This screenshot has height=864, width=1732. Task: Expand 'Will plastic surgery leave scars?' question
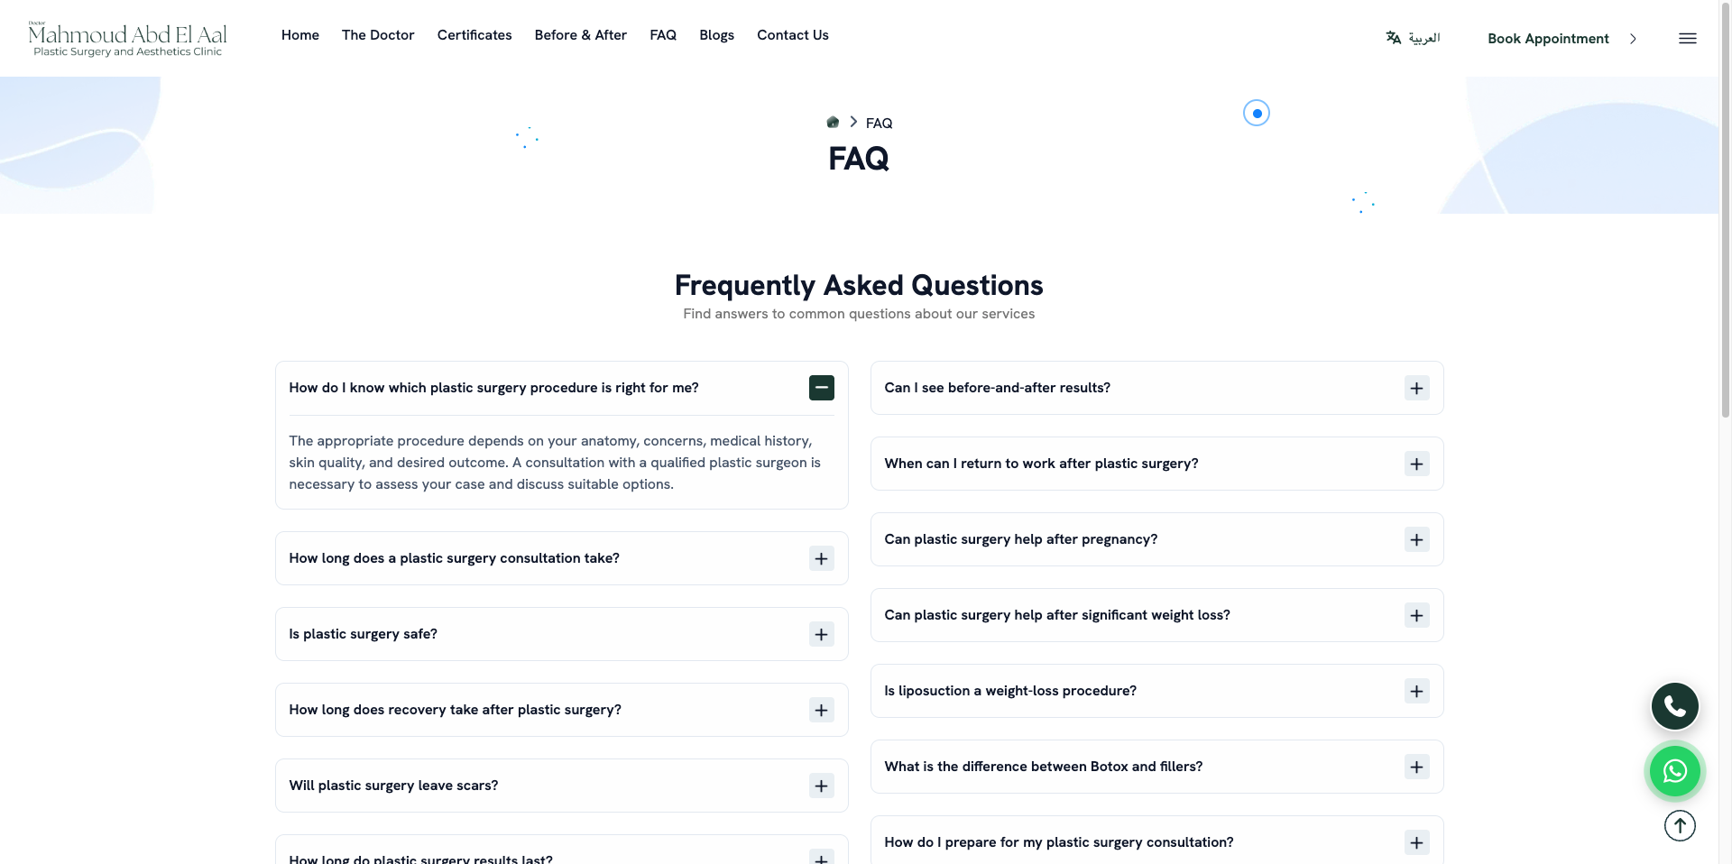[x=562, y=786]
